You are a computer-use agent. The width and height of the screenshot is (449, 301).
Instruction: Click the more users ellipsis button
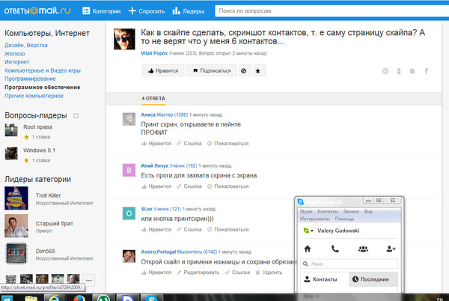point(89,280)
